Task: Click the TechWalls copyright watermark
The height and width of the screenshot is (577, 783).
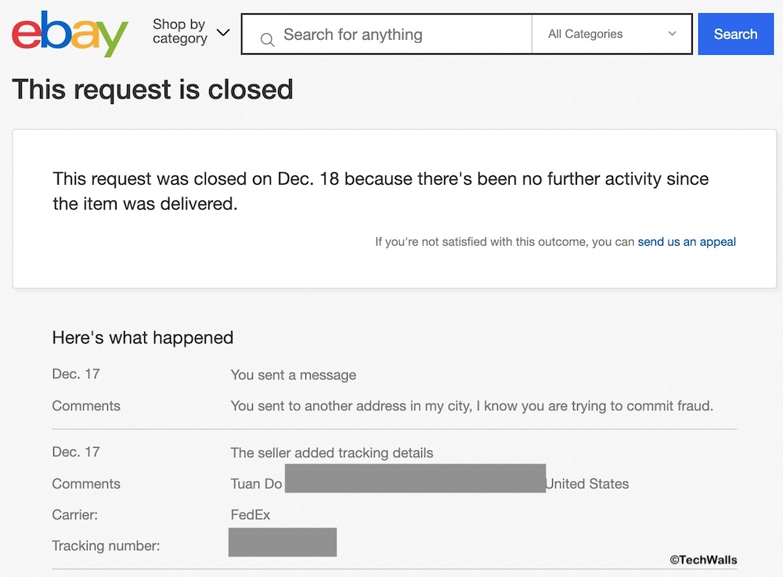Action: tap(702, 560)
